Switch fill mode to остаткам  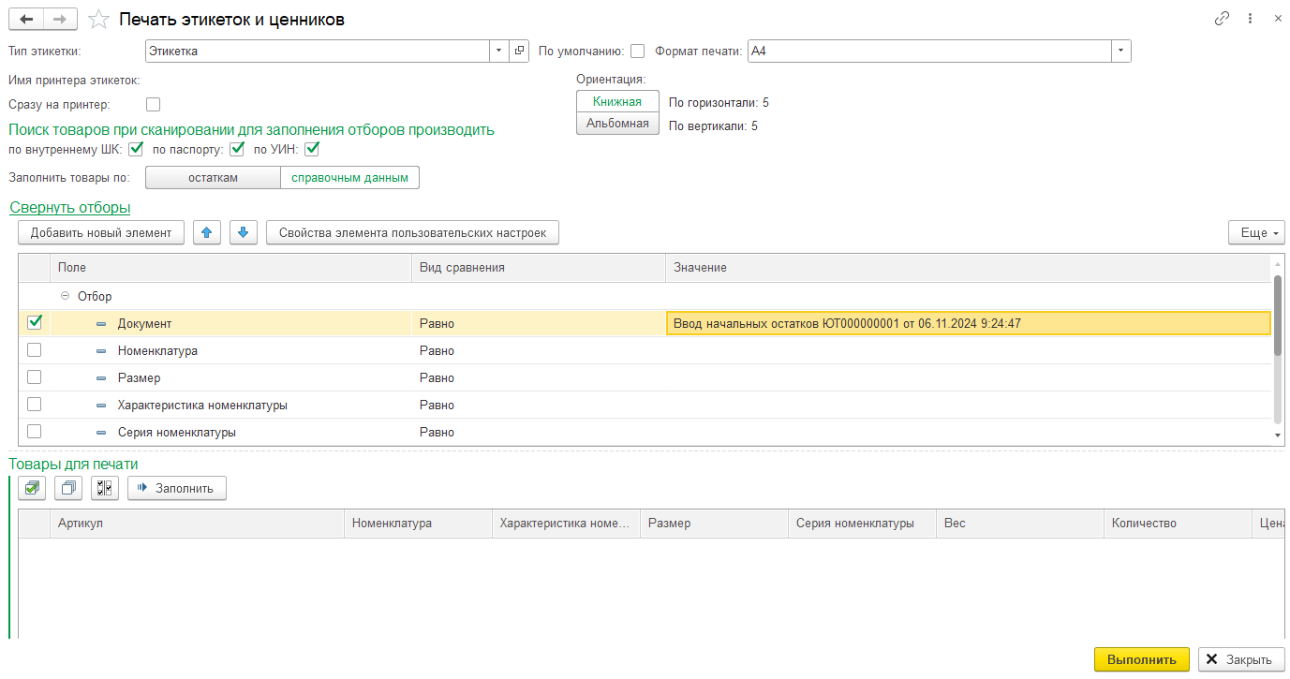pos(212,177)
